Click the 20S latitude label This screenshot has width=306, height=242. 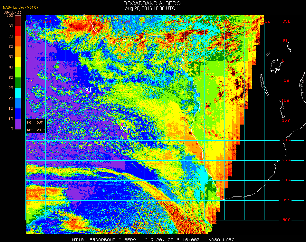tap(286, 140)
